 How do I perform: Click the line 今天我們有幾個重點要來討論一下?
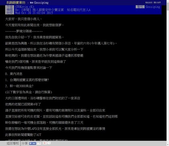(x=29, y=68)
